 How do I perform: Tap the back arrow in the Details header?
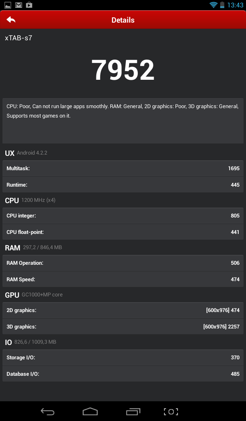click(11, 20)
